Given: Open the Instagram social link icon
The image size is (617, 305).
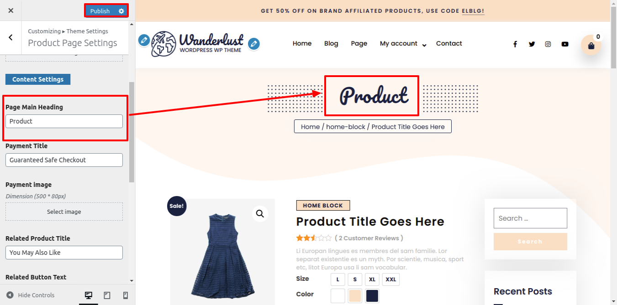Looking at the screenshot, I should 548,44.
